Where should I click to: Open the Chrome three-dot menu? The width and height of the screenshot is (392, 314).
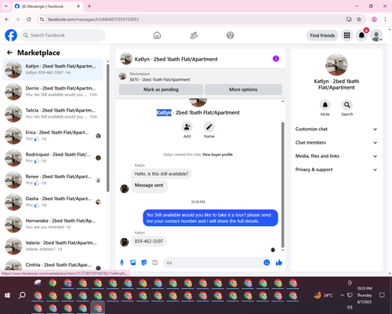[385, 20]
